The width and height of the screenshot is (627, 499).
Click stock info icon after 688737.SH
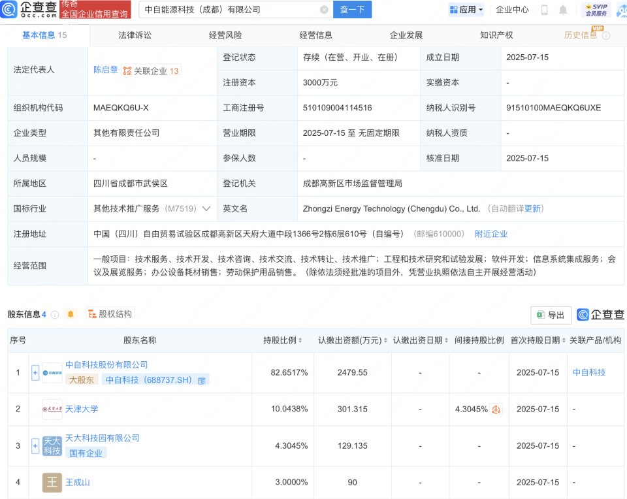[202, 381]
